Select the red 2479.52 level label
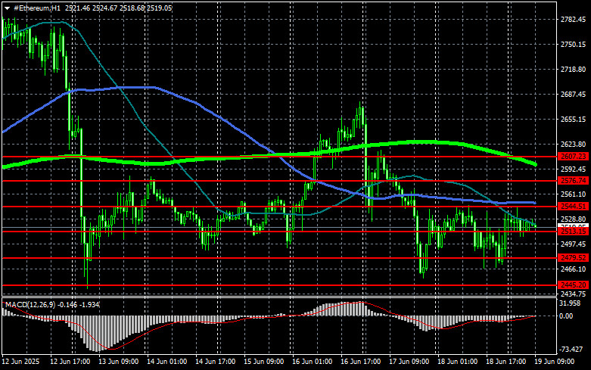This screenshot has width=591, height=370. pos(574,258)
